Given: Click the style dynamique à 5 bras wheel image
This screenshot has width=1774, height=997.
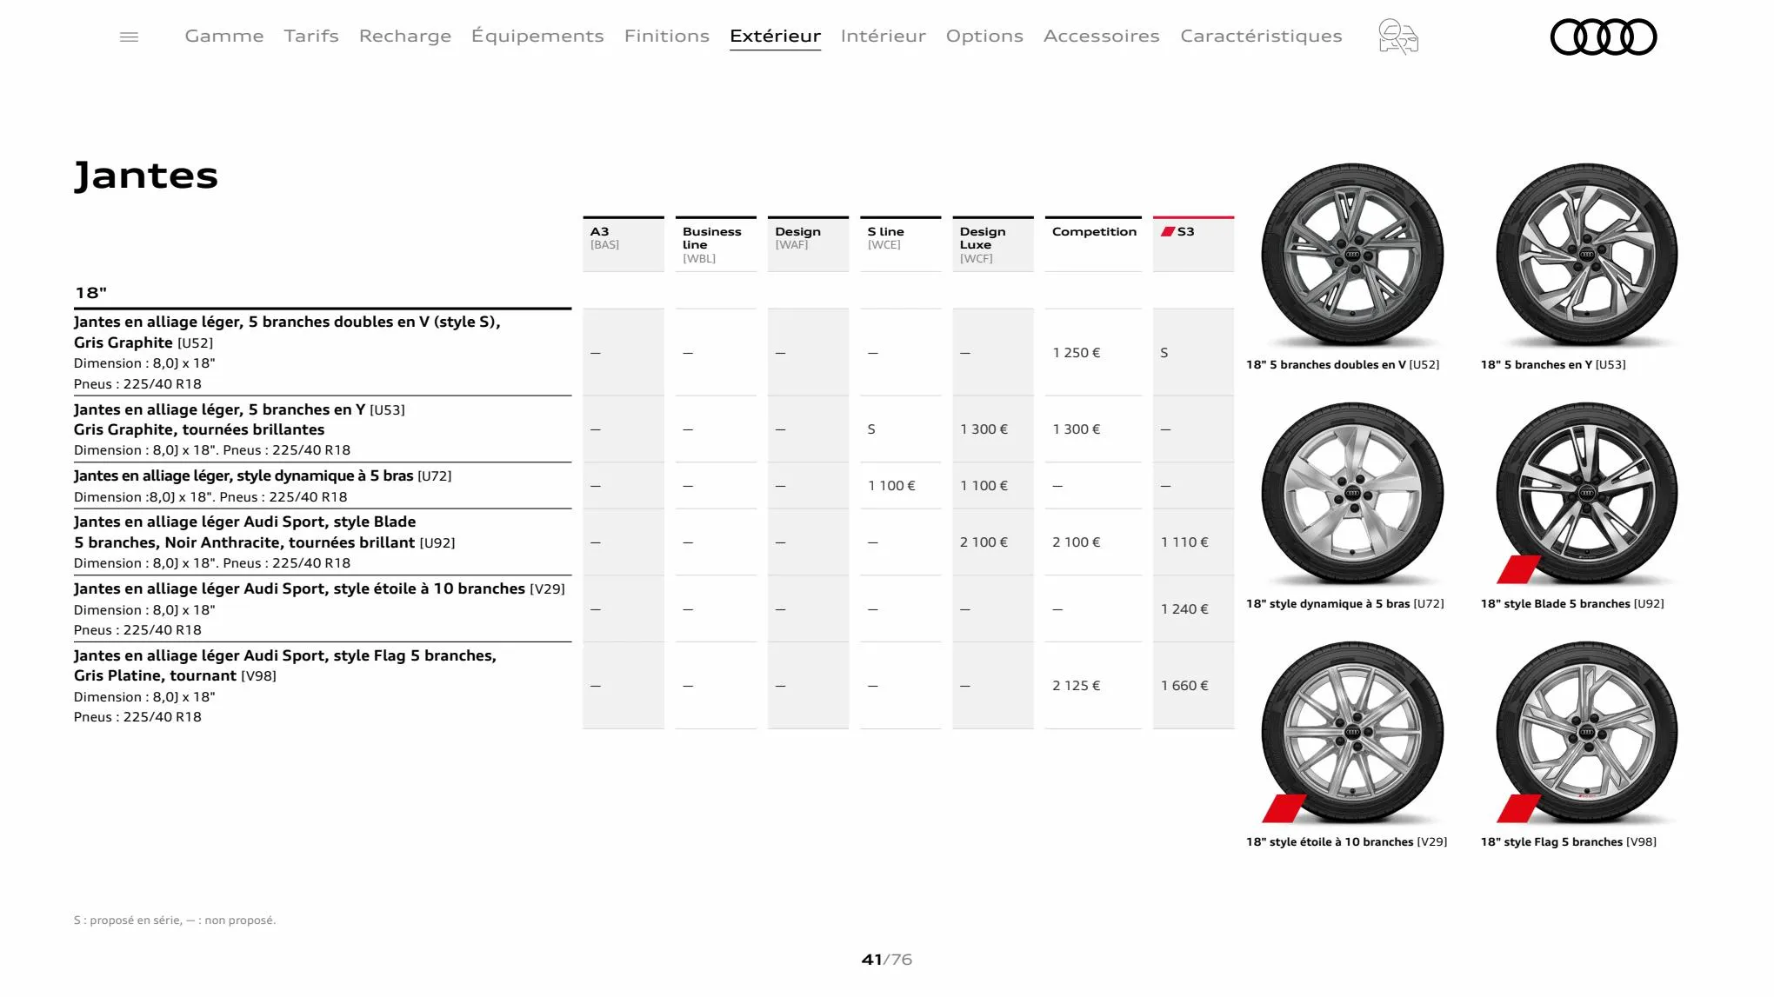Looking at the screenshot, I should pos(1352,494).
